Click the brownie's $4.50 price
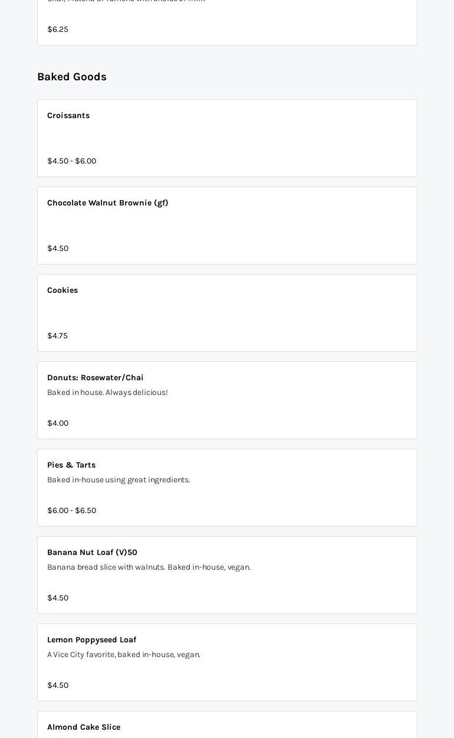454x738 pixels. coord(58,248)
